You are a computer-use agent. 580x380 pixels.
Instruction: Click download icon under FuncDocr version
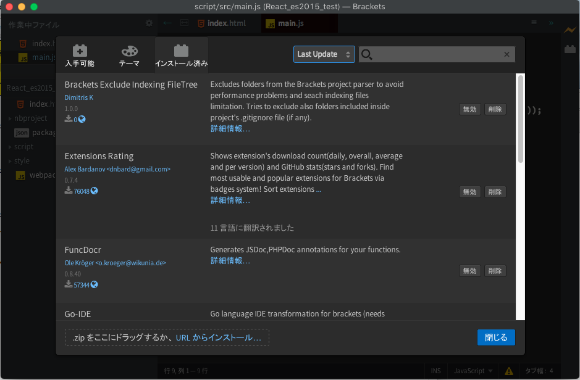(x=69, y=284)
